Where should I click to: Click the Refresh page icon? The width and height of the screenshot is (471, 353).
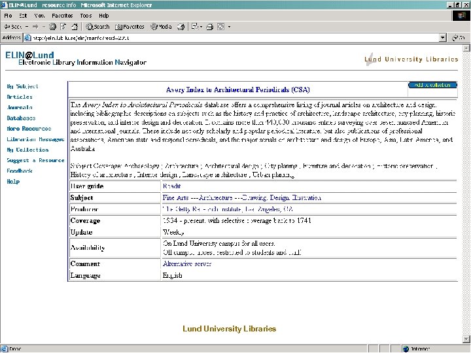[63, 27]
